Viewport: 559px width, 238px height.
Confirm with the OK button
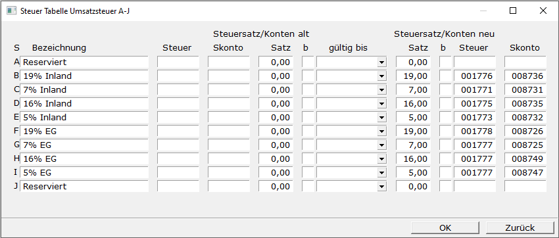pos(445,227)
